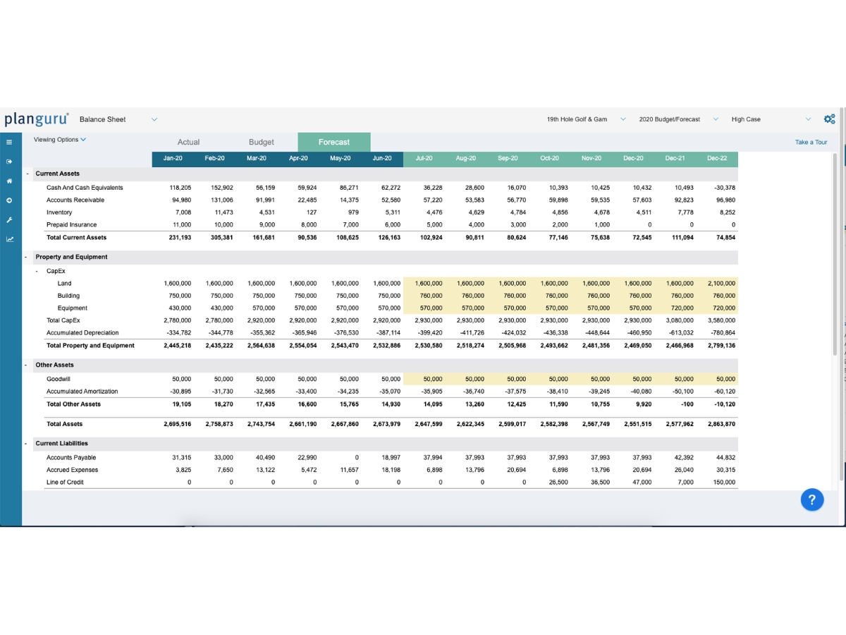This screenshot has height=635, width=846.
Task: Open the Balance Sheet report dropdown
Action: pos(118,119)
